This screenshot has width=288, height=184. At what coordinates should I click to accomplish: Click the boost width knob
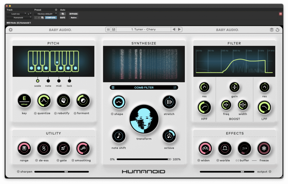coord(243,105)
